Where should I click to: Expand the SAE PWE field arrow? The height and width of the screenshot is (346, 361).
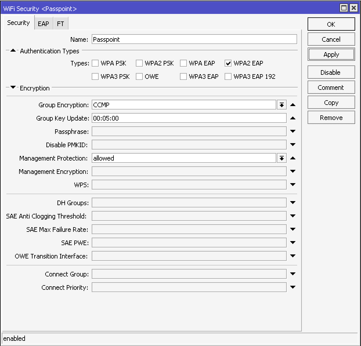293,243
